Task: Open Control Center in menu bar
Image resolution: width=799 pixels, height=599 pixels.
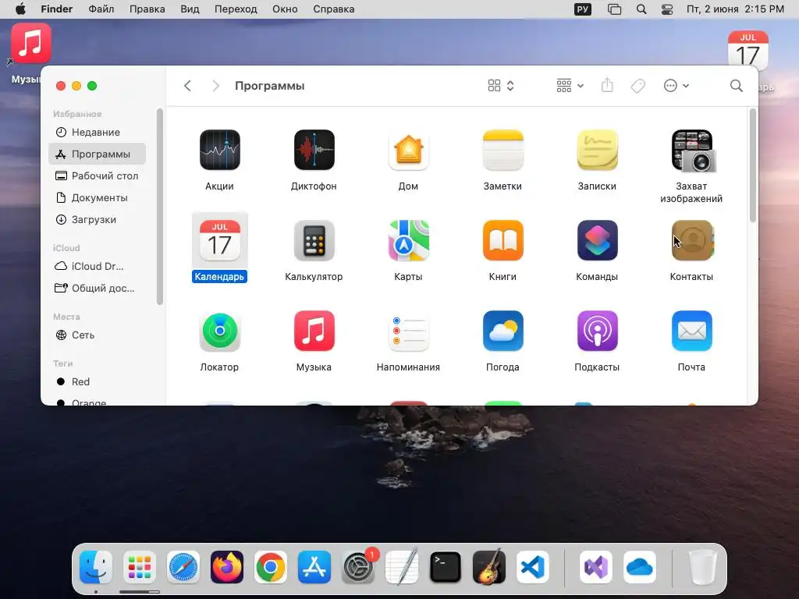Action: [666, 9]
